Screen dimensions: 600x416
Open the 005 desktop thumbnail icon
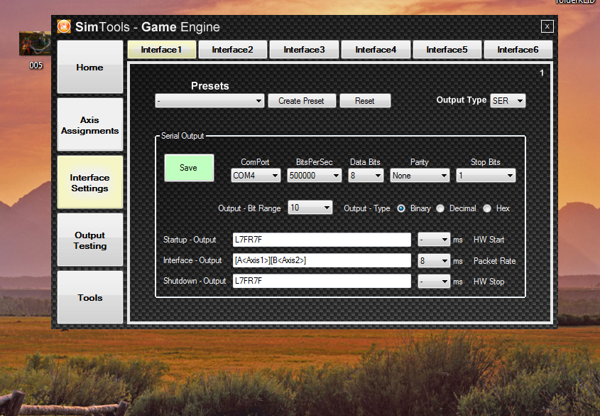click(36, 43)
